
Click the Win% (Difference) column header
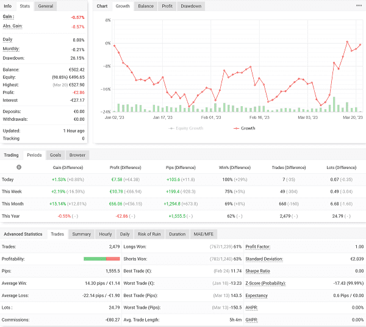(x=235, y=168)
